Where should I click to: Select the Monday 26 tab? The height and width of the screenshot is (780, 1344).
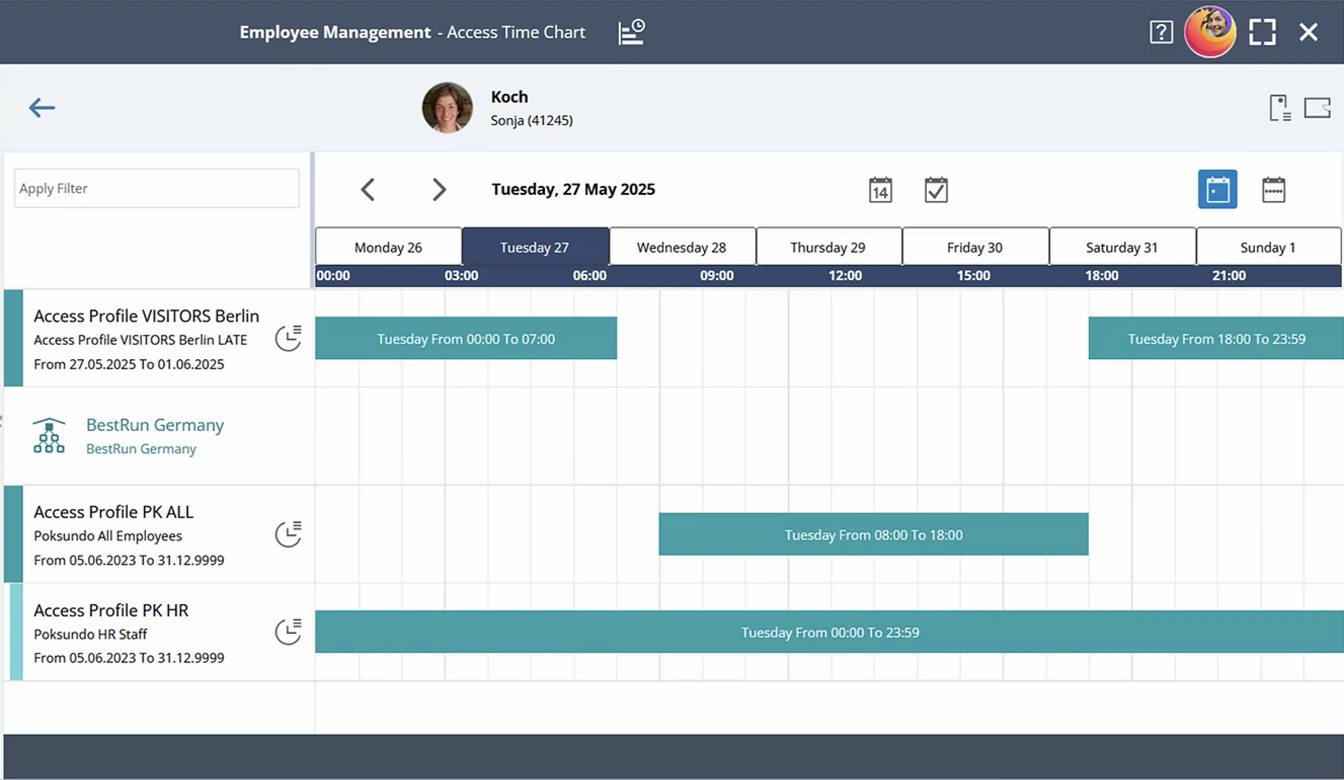388,247
